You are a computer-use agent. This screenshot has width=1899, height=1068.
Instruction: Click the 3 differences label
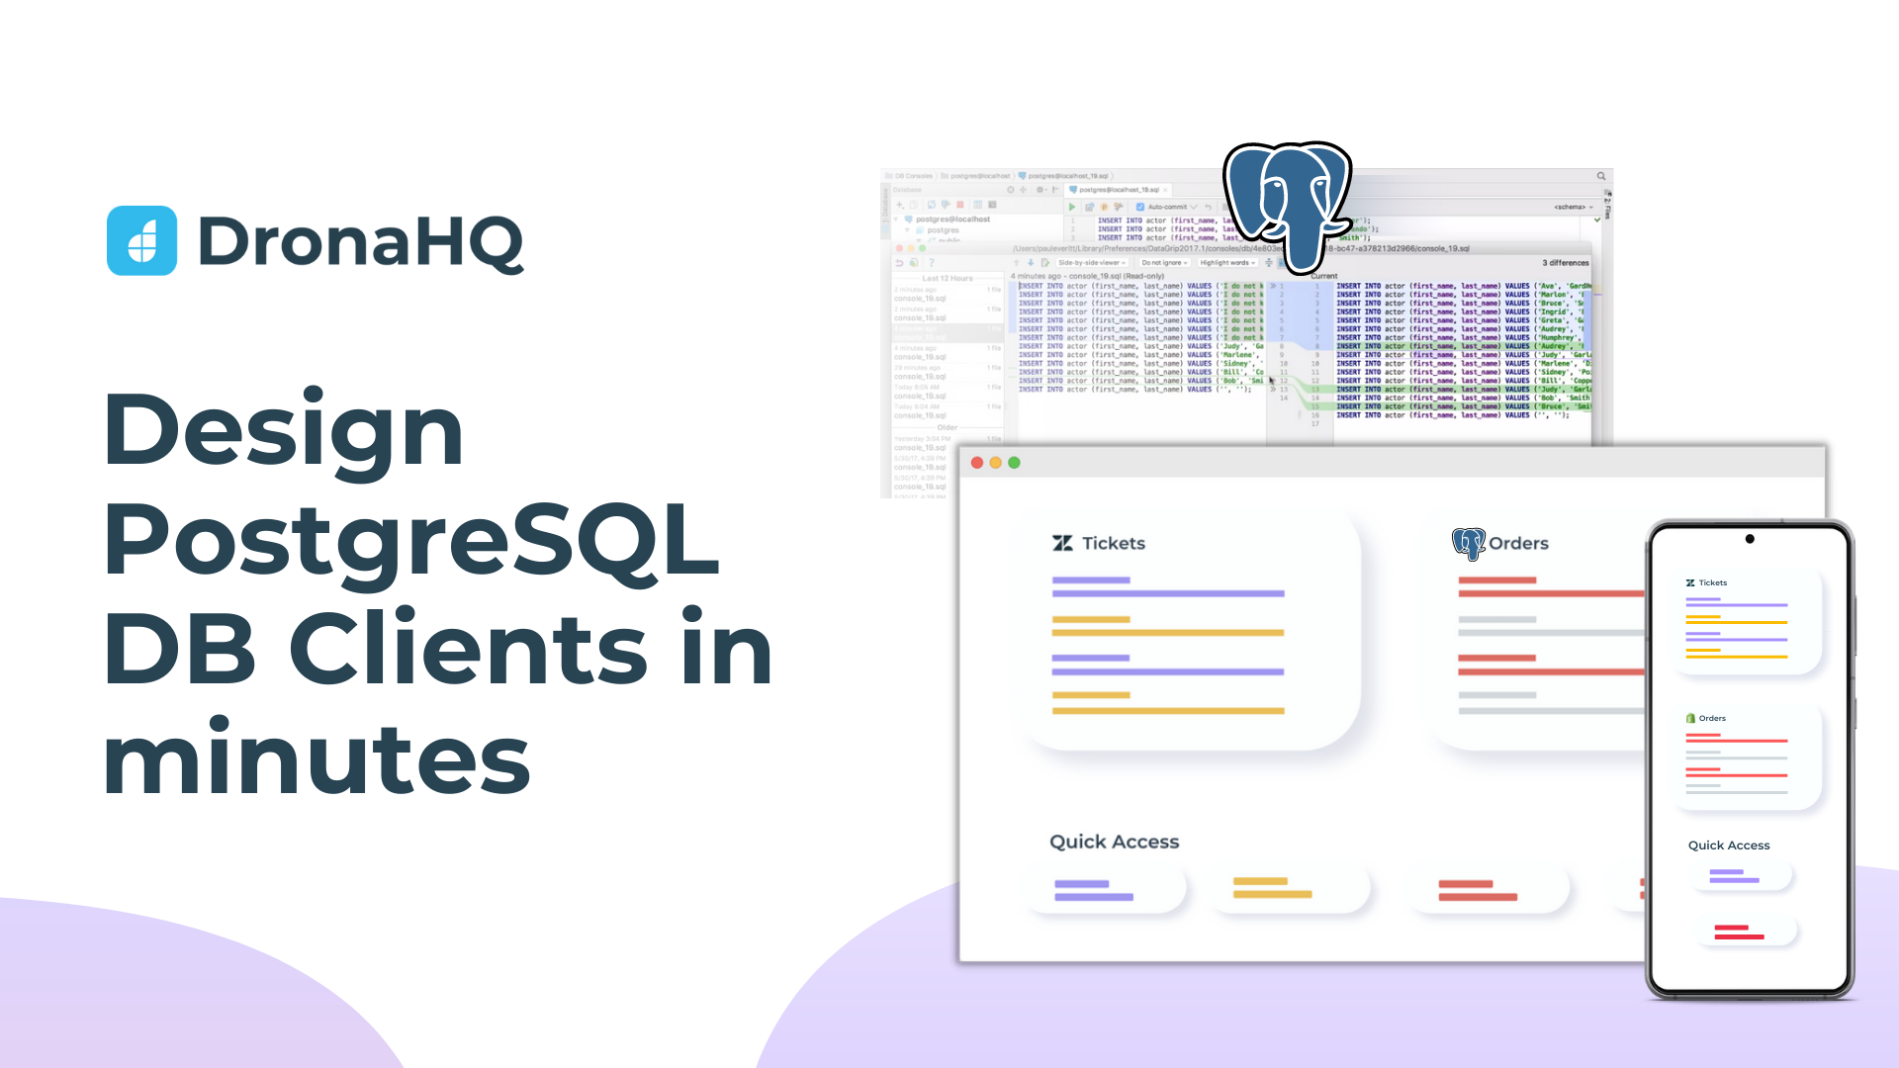1566,263
